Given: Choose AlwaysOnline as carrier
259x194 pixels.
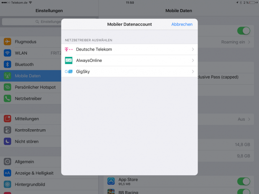Looking at the screenshot, I should point(129,60).
